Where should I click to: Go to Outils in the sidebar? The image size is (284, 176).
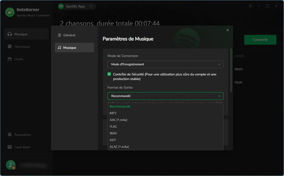point(26,59)
